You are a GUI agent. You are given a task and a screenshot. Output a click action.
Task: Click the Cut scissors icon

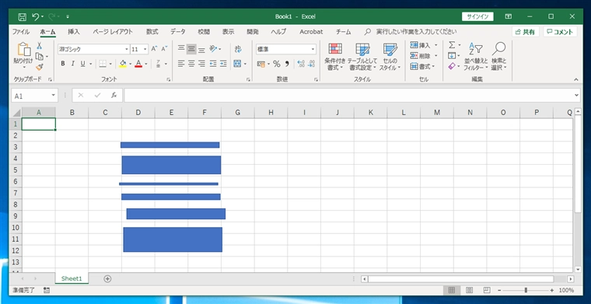click(x=39, y=46)
